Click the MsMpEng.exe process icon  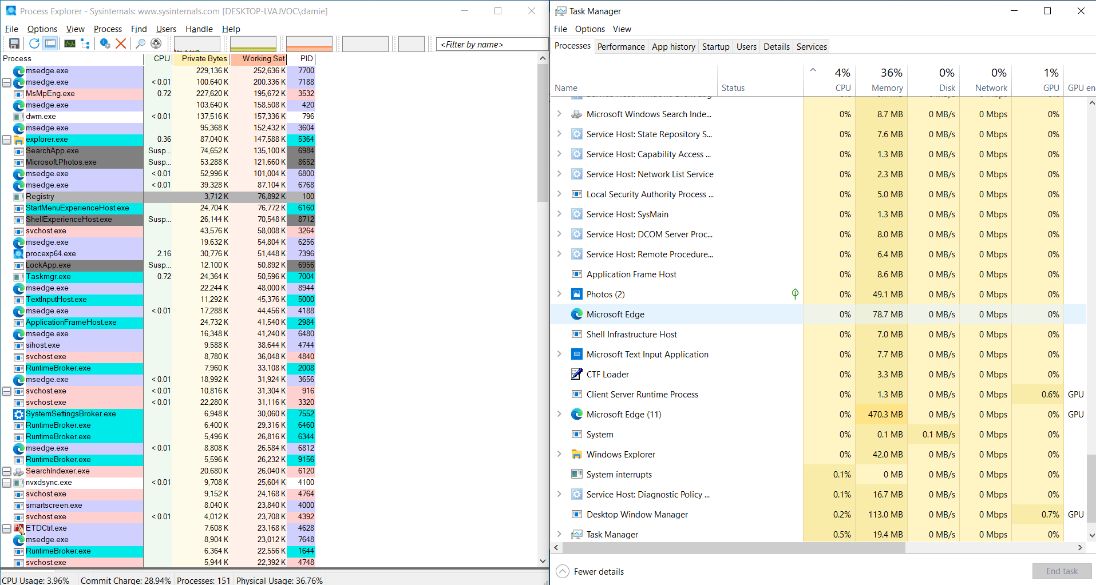19,94
